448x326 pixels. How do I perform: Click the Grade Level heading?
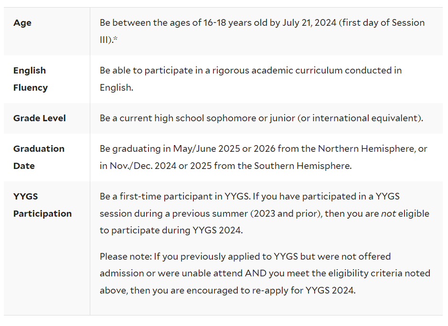pyautogui.click(x=40, y=118)
